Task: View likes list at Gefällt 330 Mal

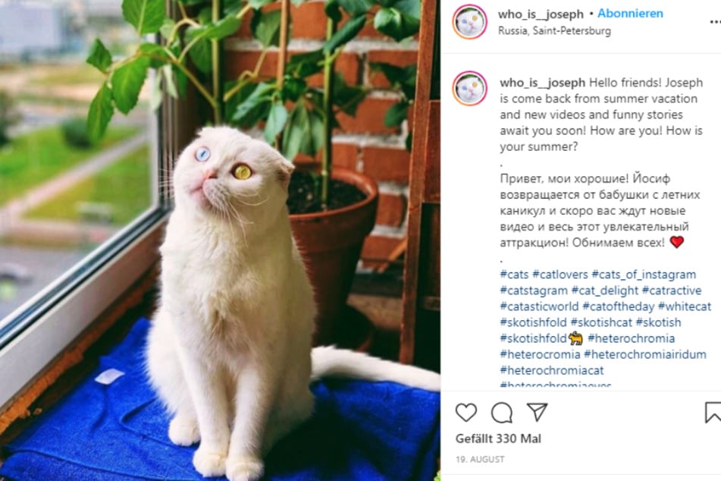Action: pos(498,439)
